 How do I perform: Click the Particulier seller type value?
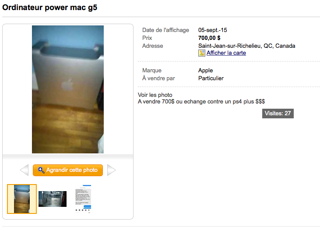click(x=211, y=78)
